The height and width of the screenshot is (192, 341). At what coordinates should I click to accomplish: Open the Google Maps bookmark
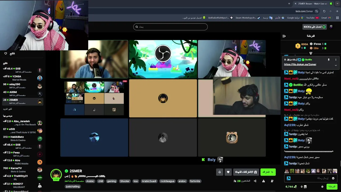[x=295, y=18]
